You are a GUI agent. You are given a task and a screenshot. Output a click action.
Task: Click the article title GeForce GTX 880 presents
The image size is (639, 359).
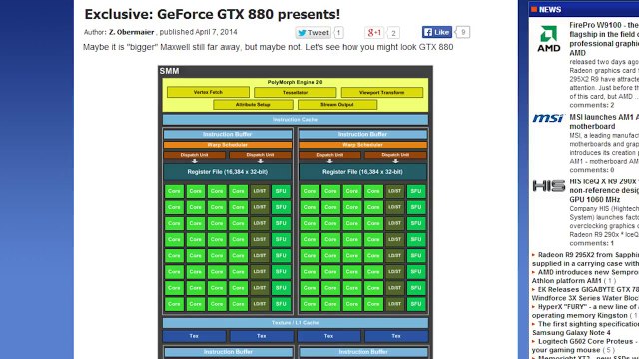coord(212,14)
